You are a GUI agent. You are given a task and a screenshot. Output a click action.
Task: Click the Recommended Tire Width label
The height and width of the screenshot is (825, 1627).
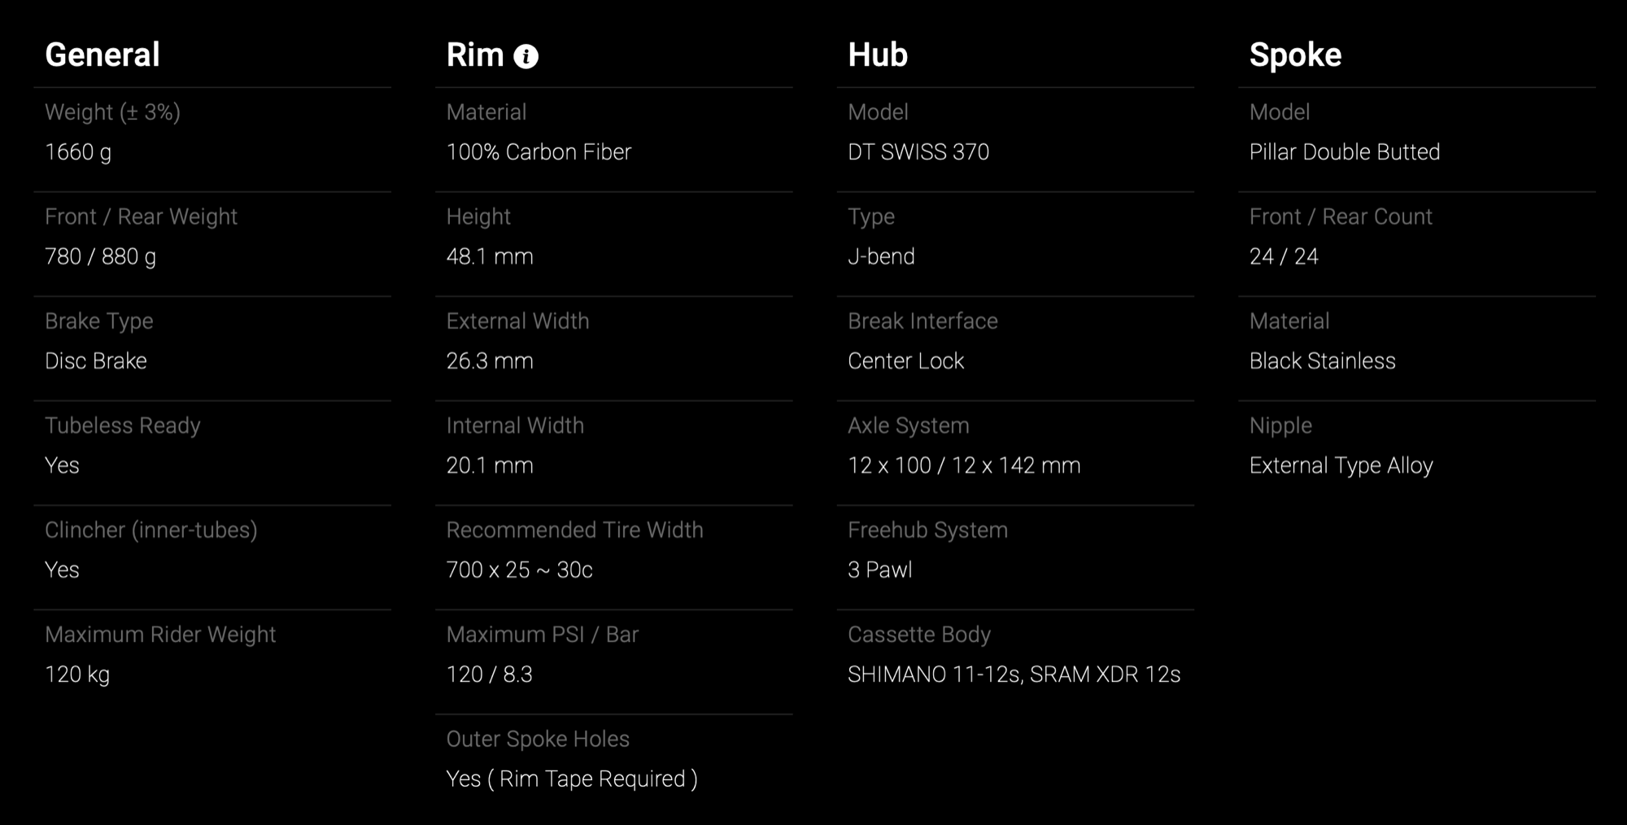tap(574, 530)
